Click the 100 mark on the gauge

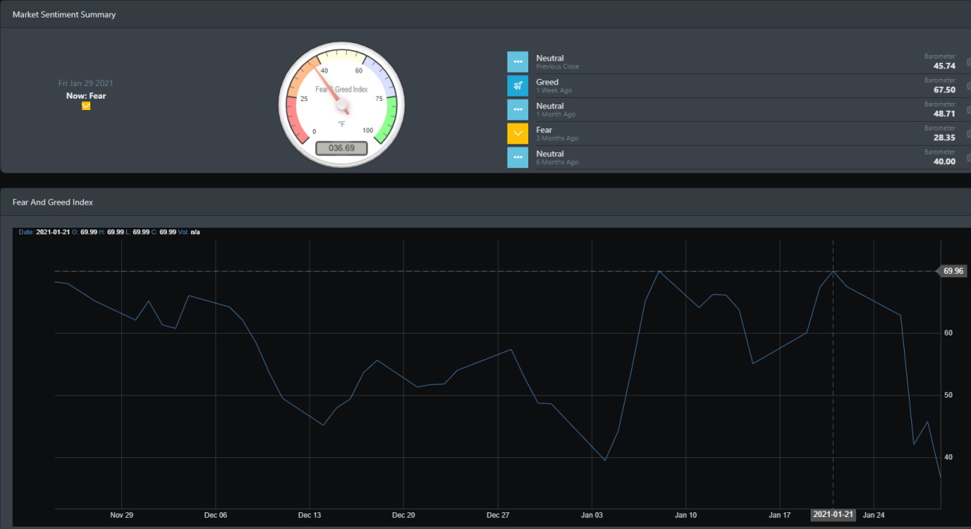368,131
